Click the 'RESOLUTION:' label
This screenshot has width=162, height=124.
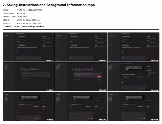pyautogui.click(x=9, y=17)
